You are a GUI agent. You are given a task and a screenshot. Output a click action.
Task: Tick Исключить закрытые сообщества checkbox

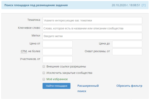tap(44, 73)
